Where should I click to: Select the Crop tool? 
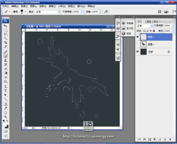(x=5, y=42)
